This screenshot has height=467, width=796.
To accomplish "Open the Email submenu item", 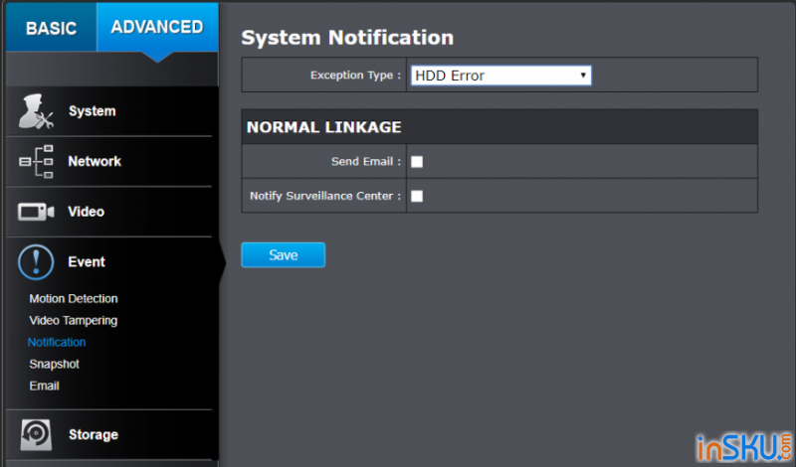I will click(44, 386).
